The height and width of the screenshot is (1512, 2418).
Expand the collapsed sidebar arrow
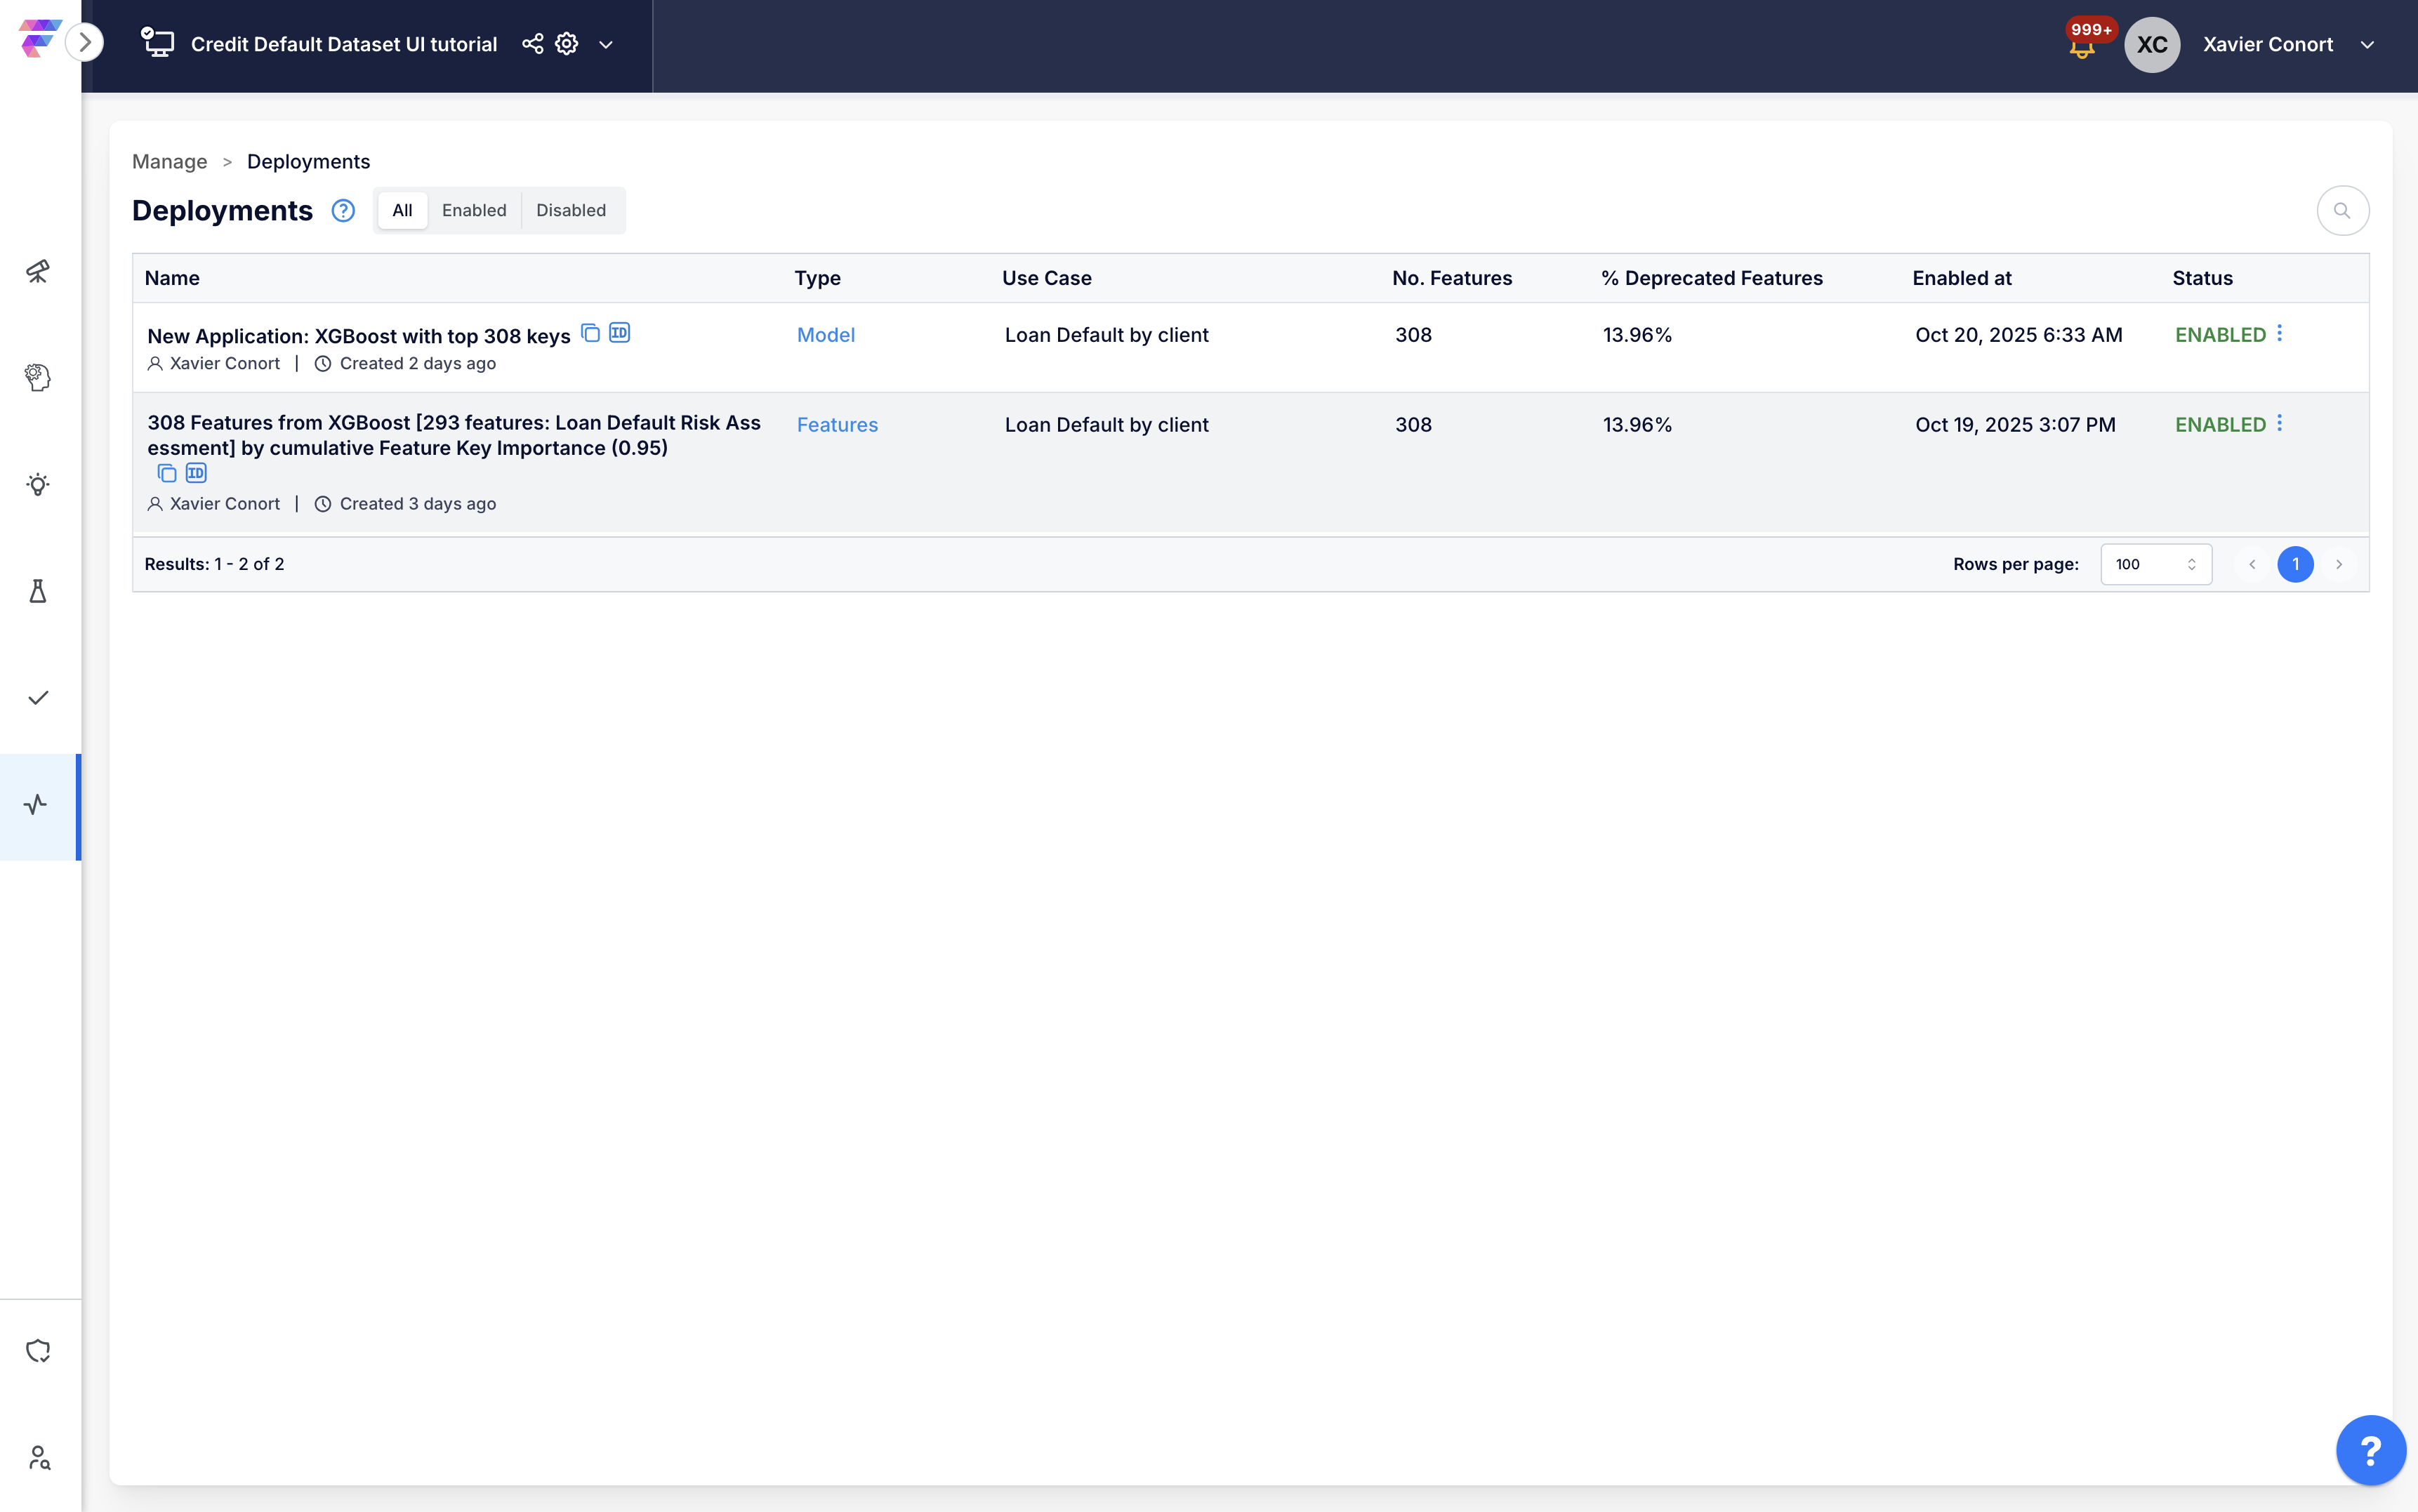[85, 42]
